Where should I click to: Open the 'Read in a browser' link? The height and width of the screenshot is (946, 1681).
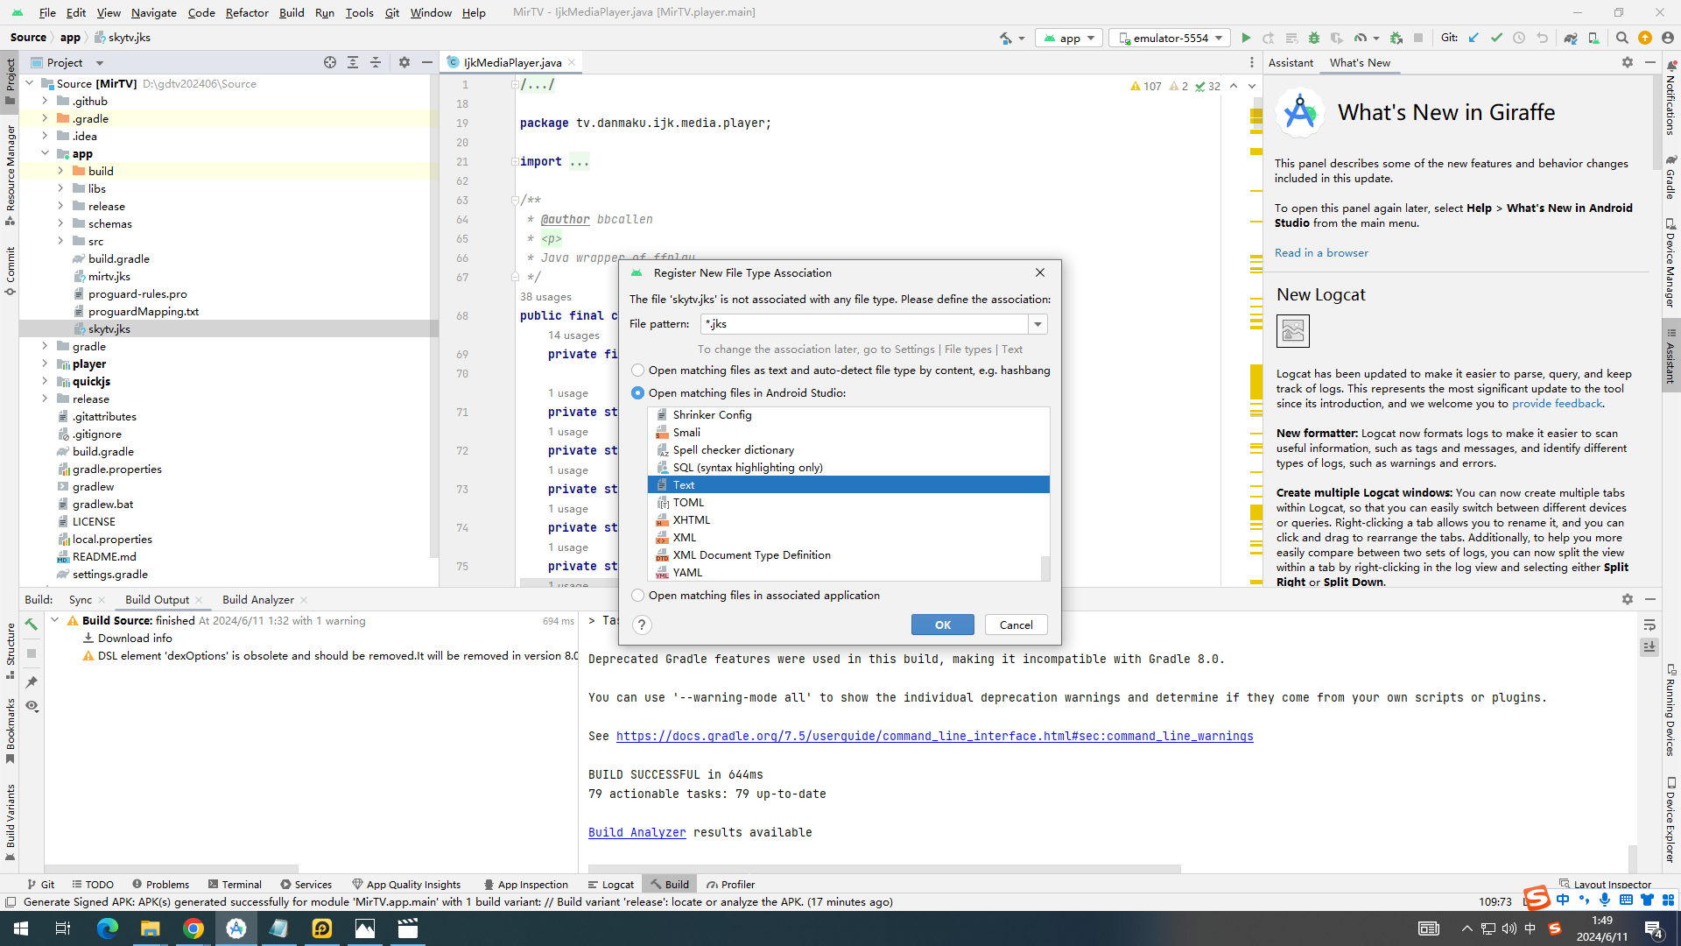pos(1320,253)
